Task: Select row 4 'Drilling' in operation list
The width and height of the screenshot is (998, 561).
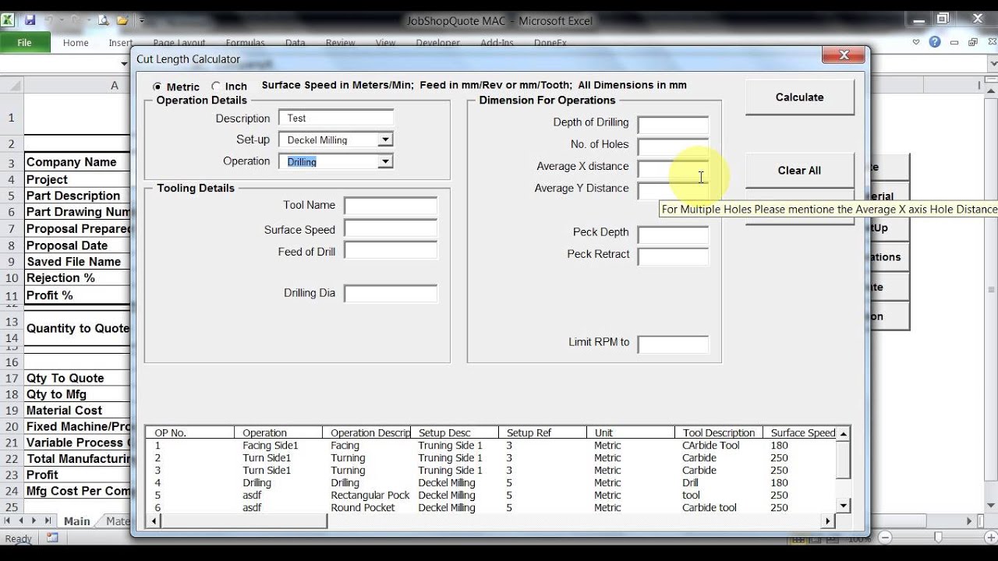Action: [x=490, y=483]
